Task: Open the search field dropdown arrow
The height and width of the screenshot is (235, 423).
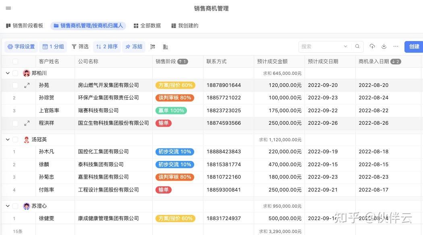Action: tap(345, 46)
